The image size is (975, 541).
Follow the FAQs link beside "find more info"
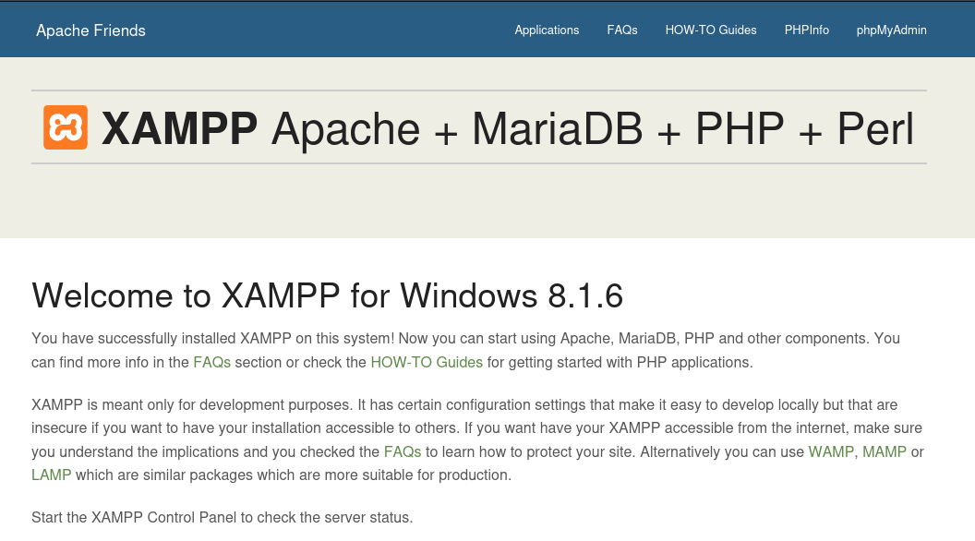(211, 362)
